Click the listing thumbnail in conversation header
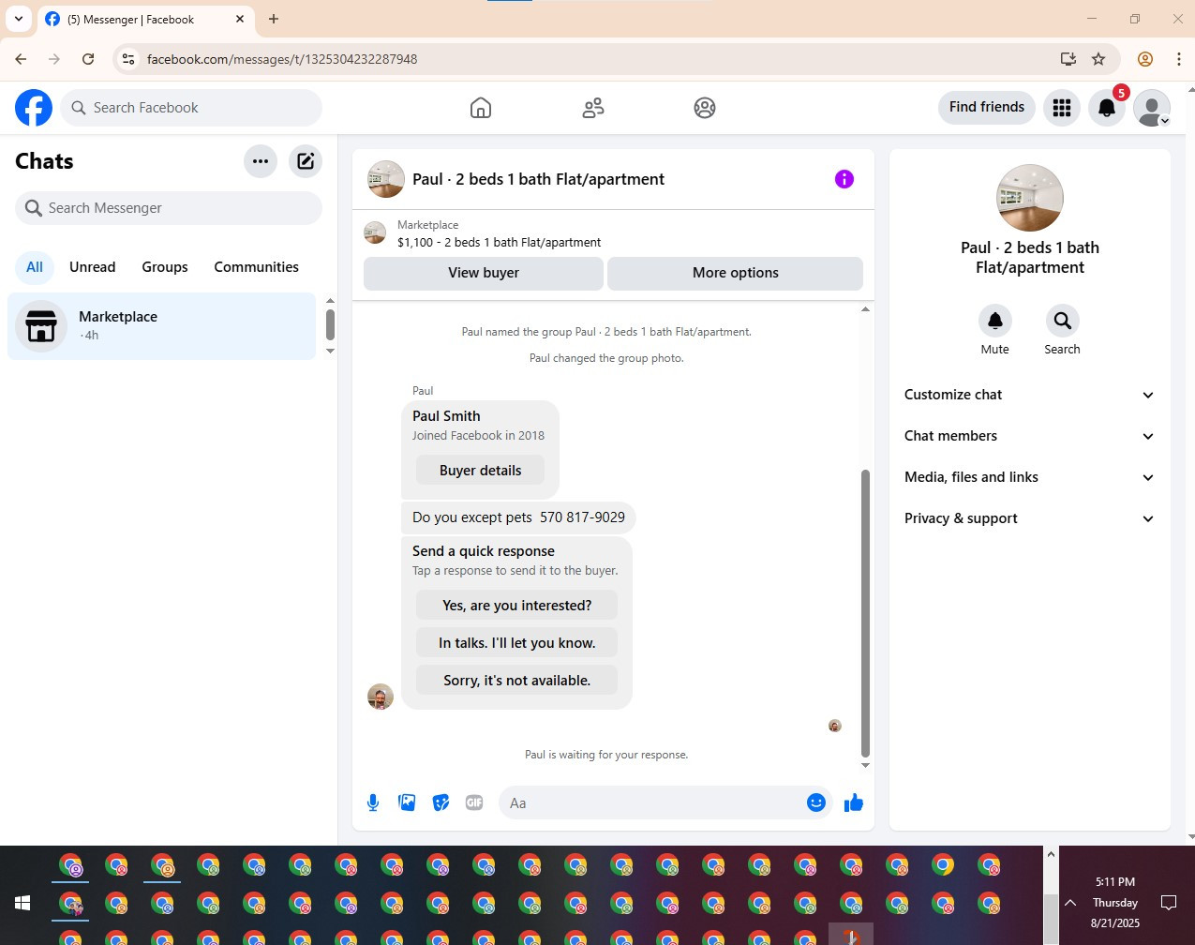 point(386,179)
